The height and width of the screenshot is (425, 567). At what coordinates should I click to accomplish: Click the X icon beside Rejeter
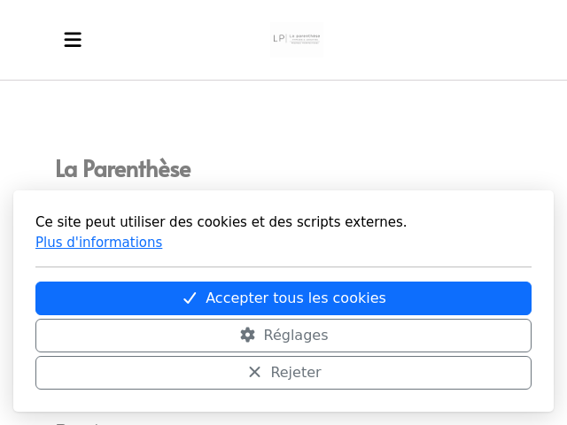point(254,372)
